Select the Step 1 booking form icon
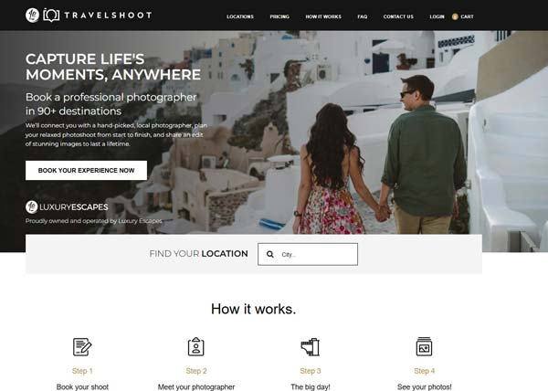This screenshot has height=391, width=548. coord(82,346)
